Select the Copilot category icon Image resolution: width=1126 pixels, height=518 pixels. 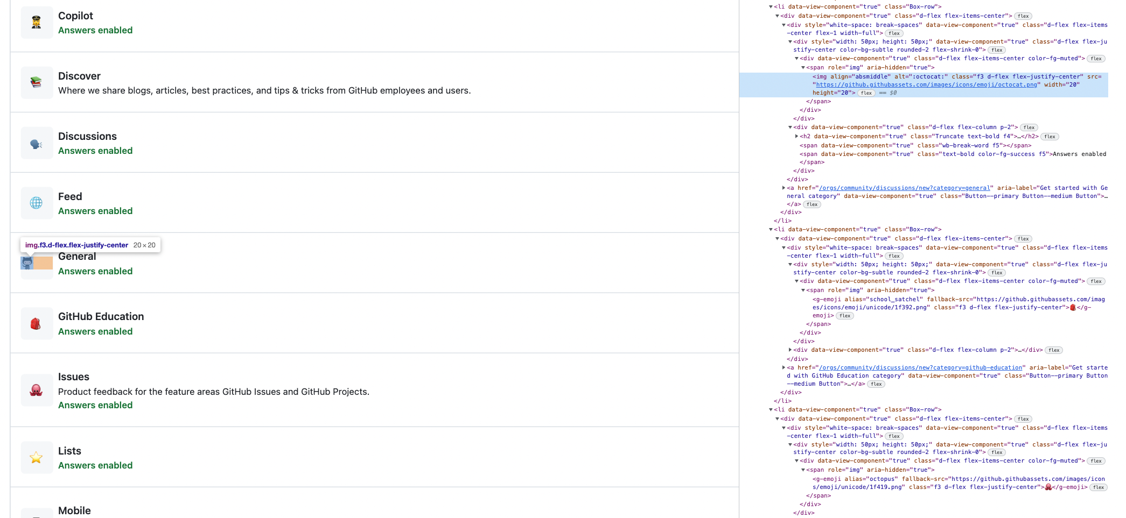coord(36,23)
